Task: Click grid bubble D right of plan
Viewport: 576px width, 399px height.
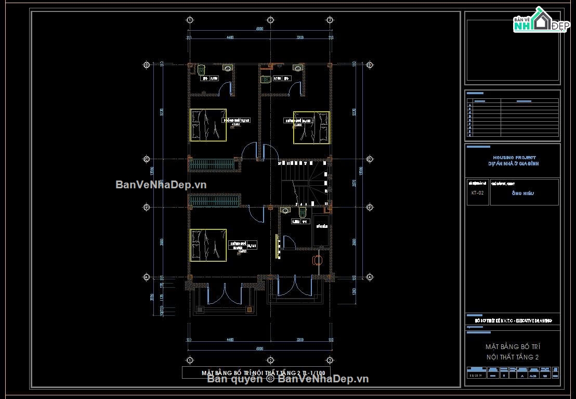Action: point(370,65)
